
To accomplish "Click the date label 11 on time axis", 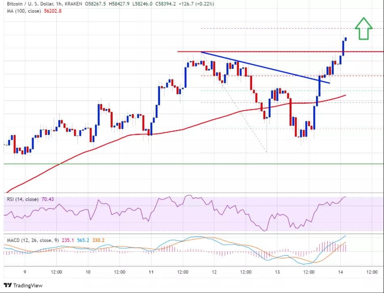I will coord(151,272).
